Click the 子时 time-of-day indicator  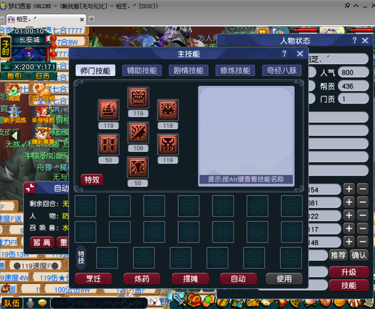(x=6, y=47)
